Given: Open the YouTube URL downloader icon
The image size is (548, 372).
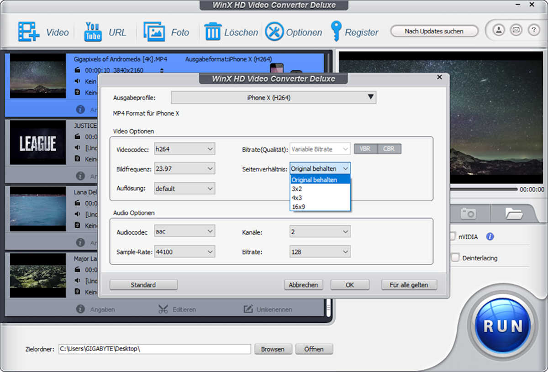Looking at the screenshot, I should (93, 32).
